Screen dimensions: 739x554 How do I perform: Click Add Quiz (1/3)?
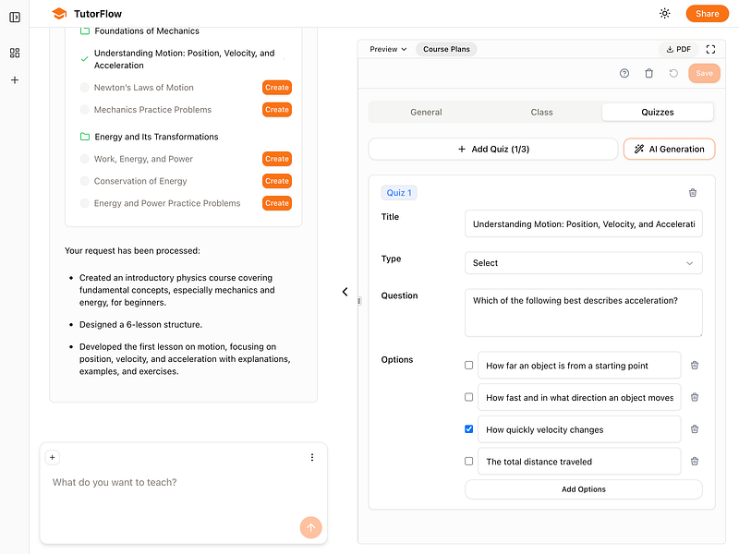pyautogui.click(x=493, y=149)
